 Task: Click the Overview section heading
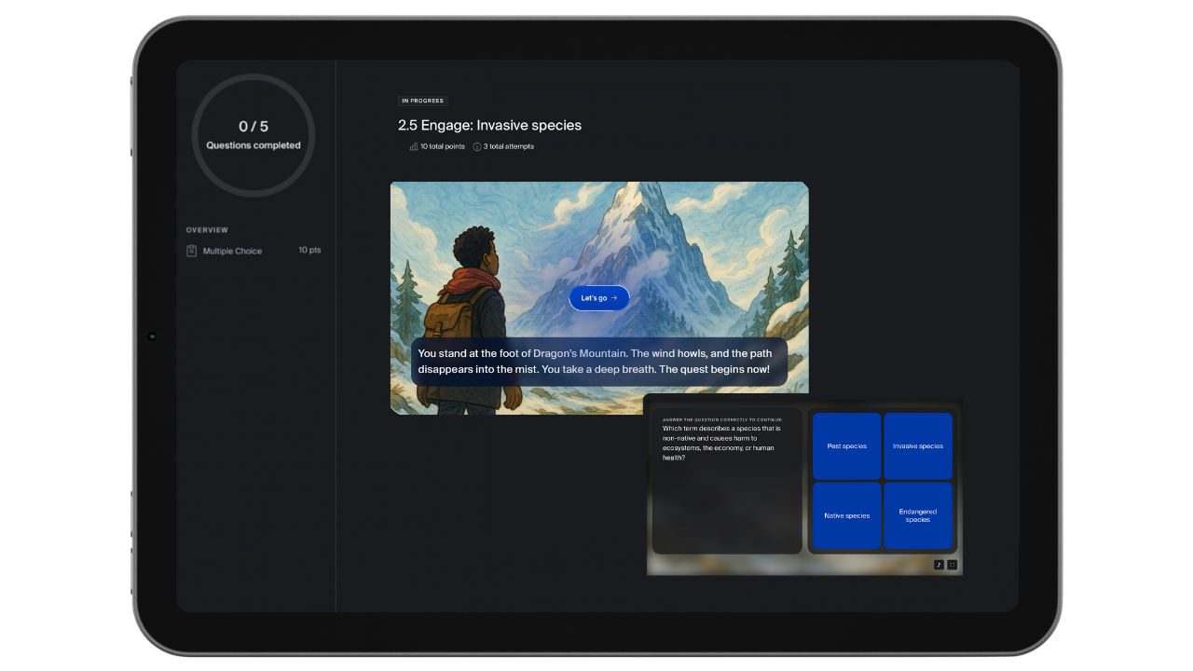point(207,230)
